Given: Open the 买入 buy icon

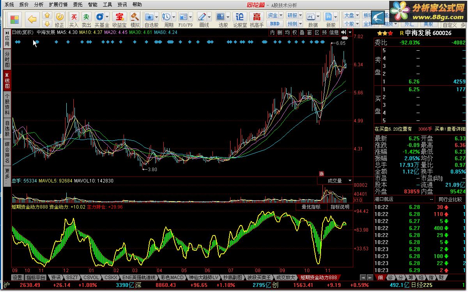Looking at the screenshot, I should pos(73,17).
